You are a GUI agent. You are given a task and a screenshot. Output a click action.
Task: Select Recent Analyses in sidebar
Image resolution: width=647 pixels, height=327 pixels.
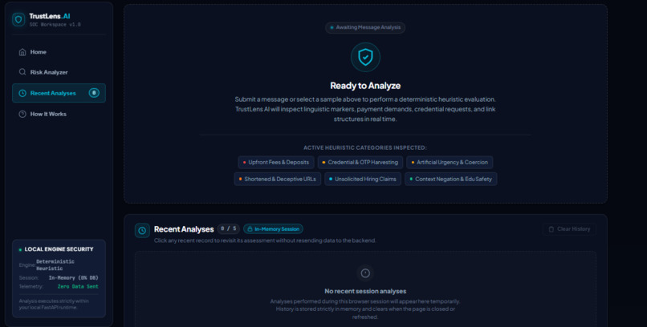[59, 93]
